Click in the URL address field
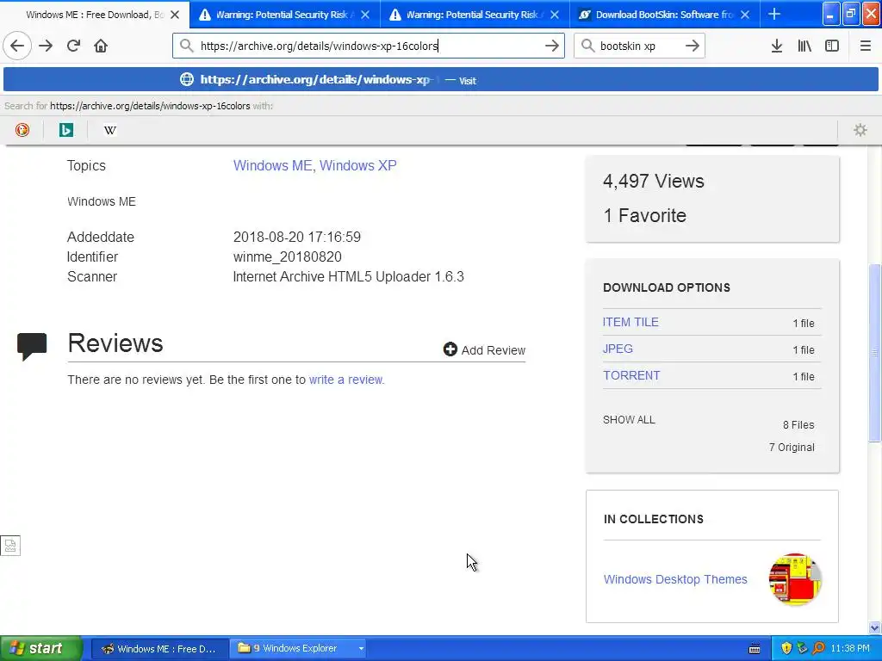 tap(369, 46)
